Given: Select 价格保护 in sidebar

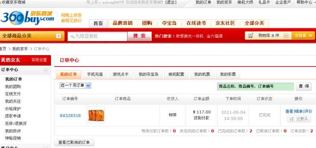Looking at the screenshot, I should pos(13,109).
